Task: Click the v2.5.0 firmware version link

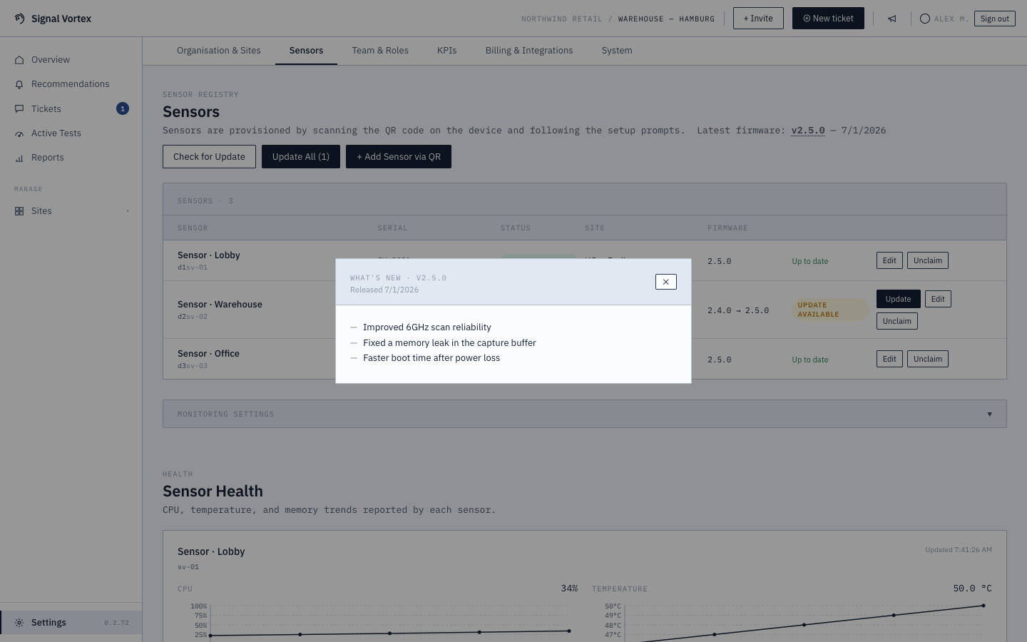Action: (808, 131)
